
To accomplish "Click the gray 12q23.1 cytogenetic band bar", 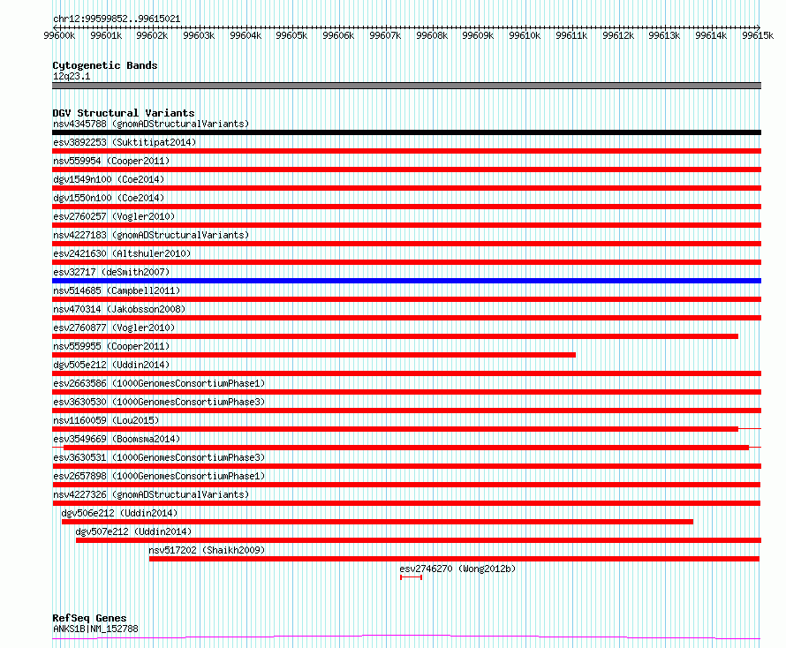I will 406,86.
